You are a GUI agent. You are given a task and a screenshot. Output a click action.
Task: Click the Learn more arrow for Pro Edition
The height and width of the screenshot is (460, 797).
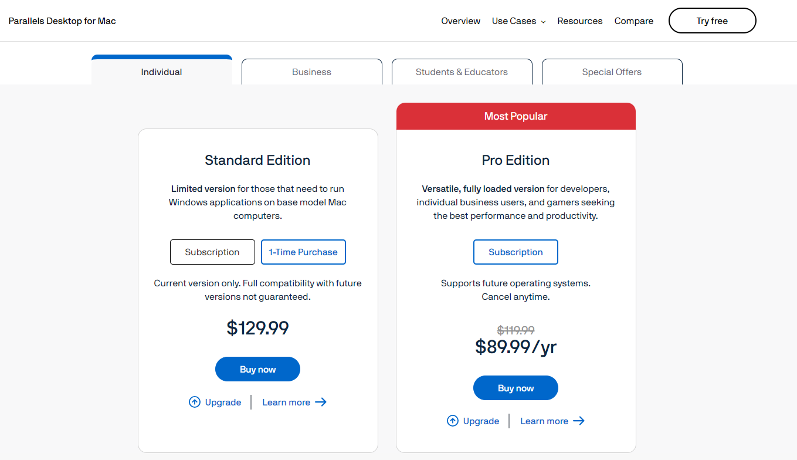579,421
